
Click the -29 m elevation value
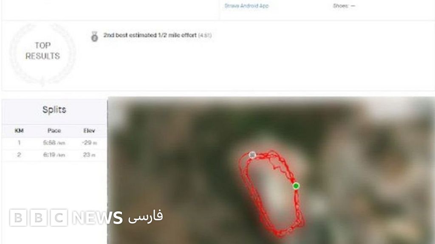click(x=89, y=143)
